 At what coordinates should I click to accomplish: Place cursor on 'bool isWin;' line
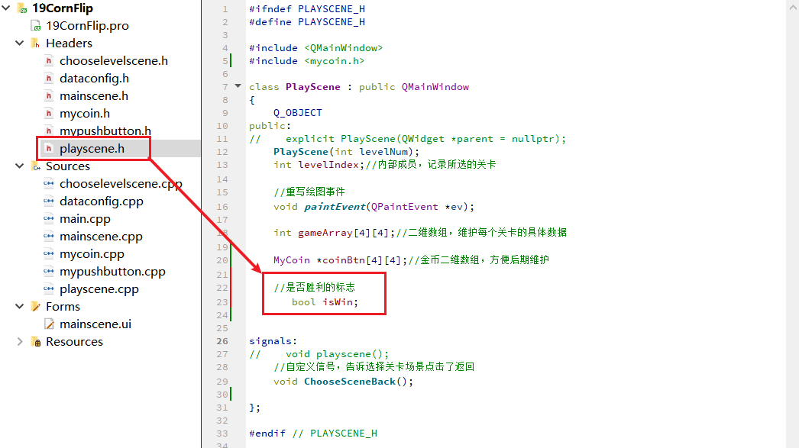[x=325, y=302]
